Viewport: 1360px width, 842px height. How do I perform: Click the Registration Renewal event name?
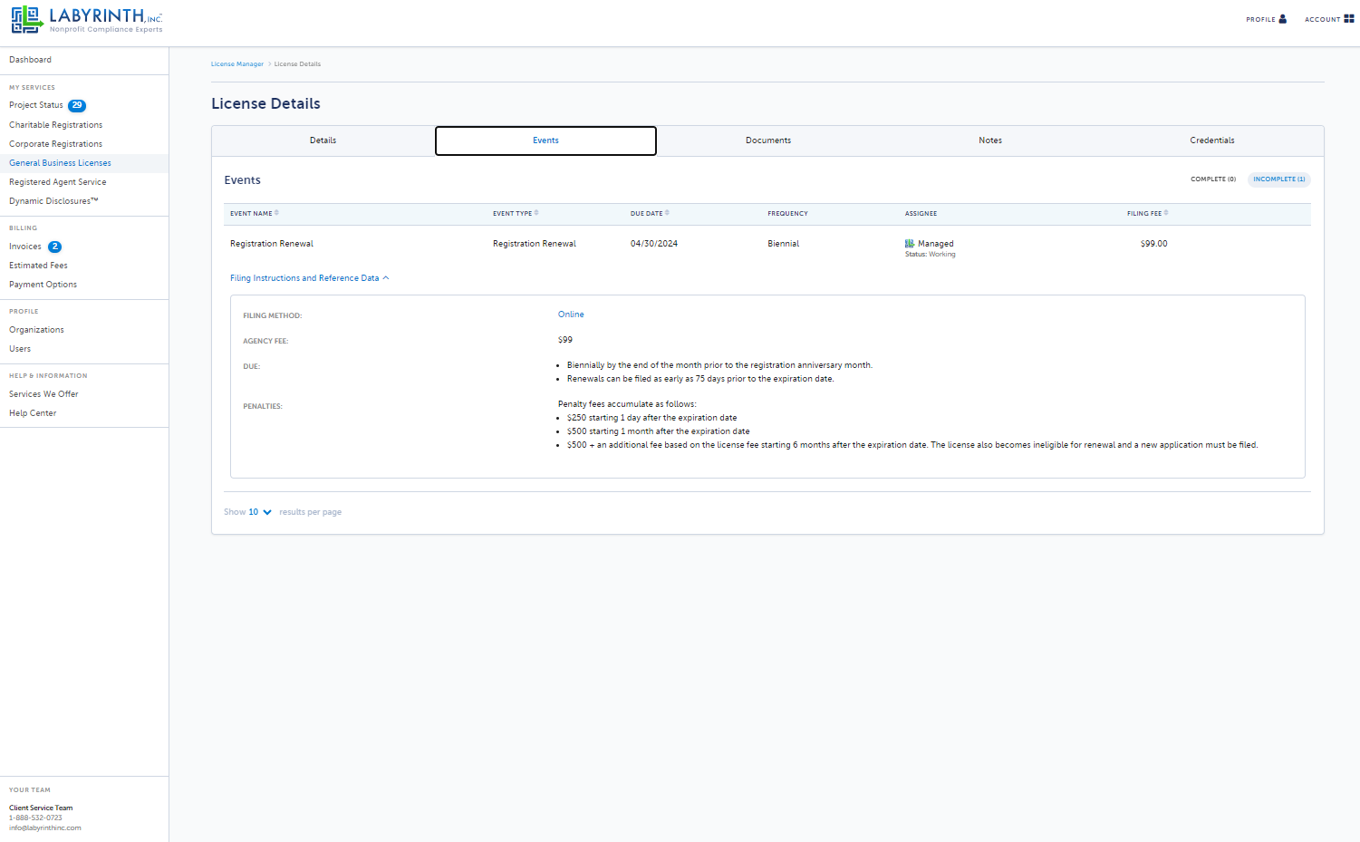point(272,244)
